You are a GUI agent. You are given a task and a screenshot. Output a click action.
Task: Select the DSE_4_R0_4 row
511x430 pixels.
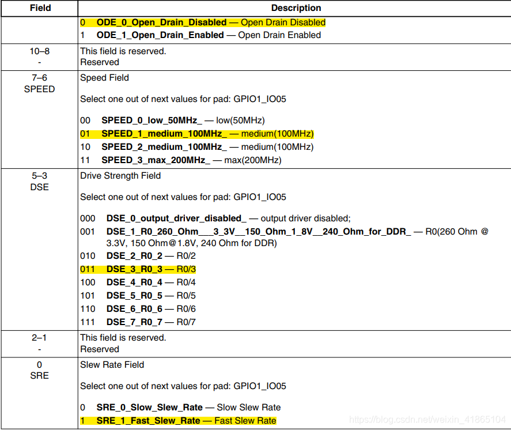138,282
